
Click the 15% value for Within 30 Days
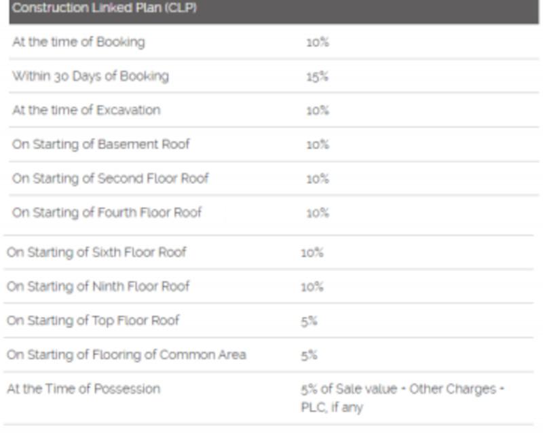coord(317,77)
